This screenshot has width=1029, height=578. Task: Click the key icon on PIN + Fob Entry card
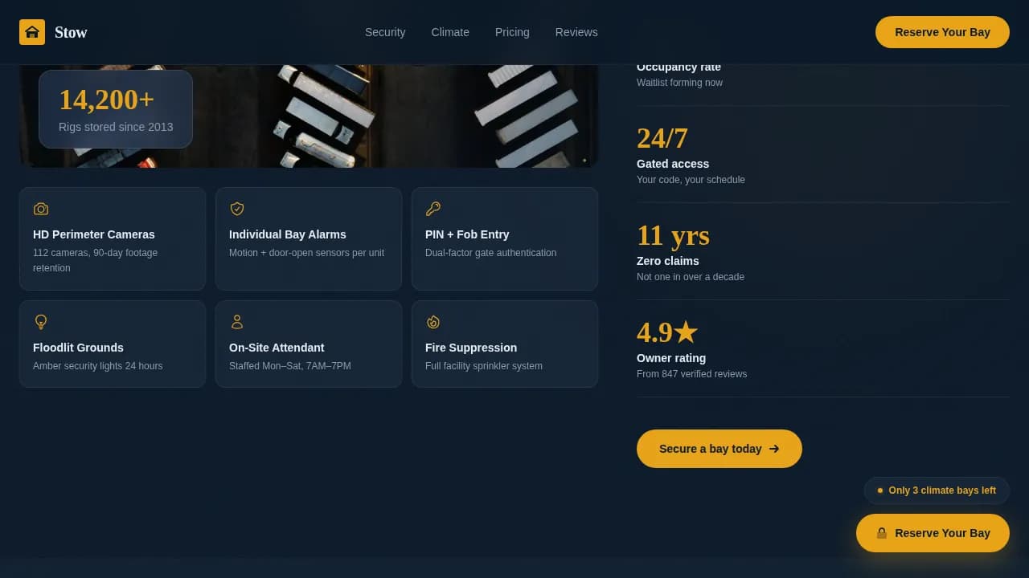(433, 209)
